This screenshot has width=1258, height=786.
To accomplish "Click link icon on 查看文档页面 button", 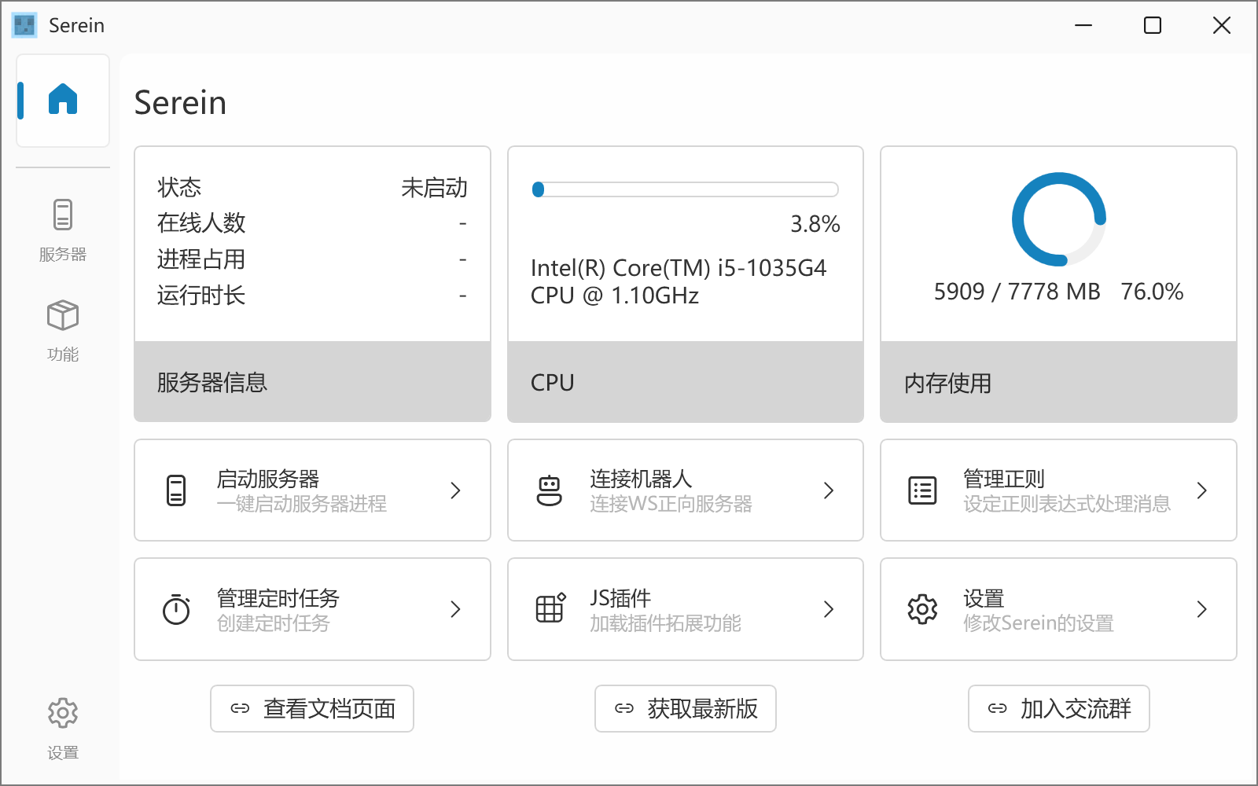I will tap(240, 708).
